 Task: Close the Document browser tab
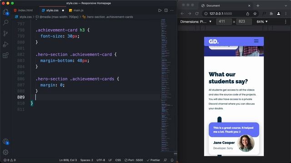click(249, 6)
